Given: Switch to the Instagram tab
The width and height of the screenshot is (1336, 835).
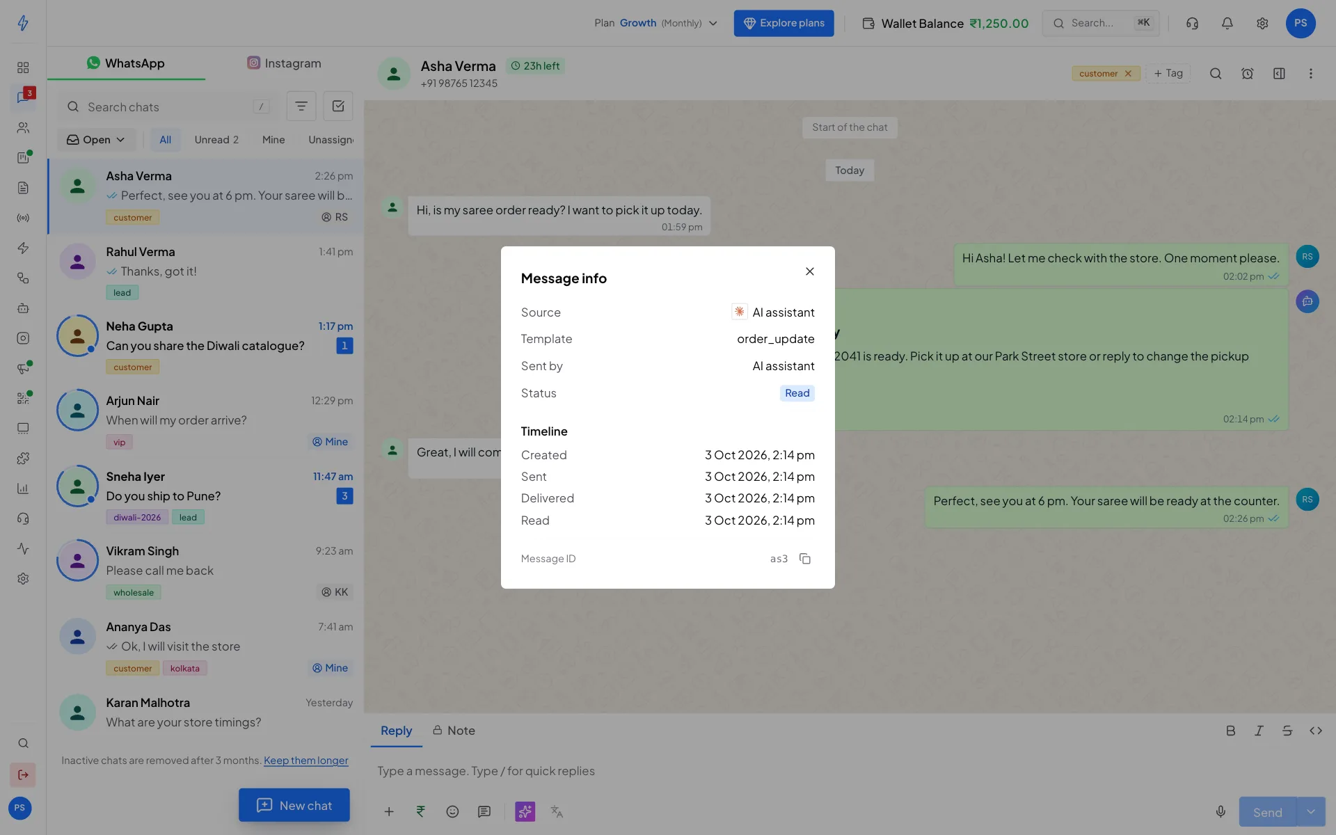Looking at the screenshot, I should coord(285,63).
